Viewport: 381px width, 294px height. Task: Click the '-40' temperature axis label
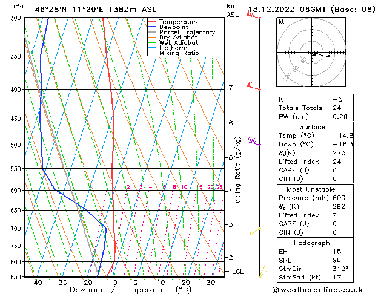[35, 283]
